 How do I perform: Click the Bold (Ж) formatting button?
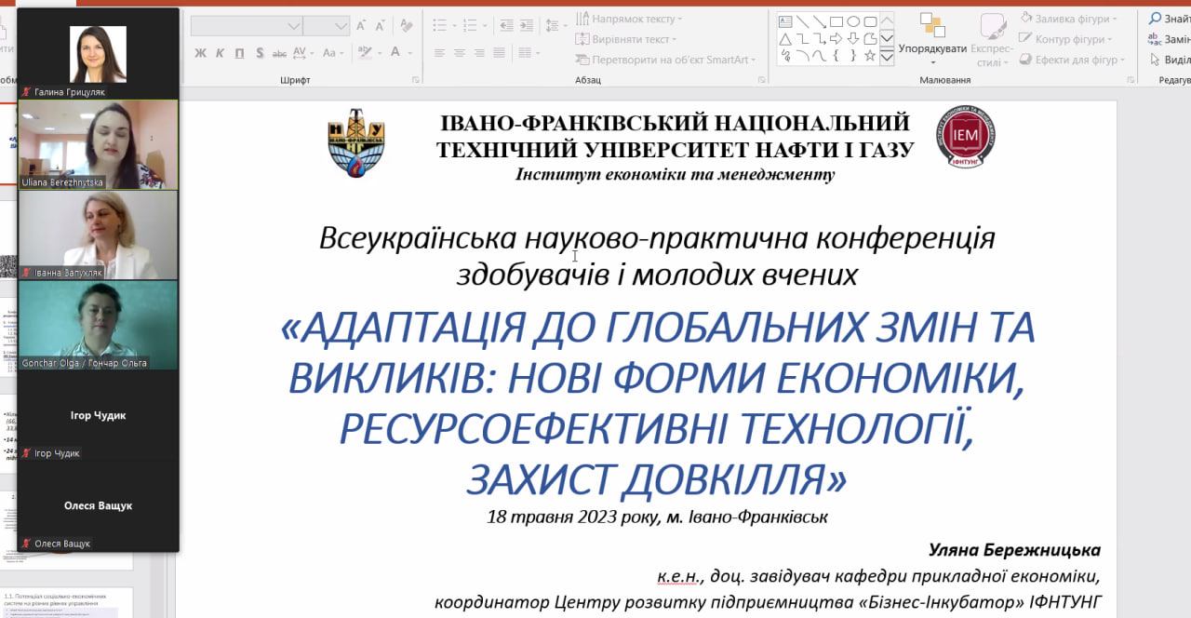tap(200, 53)
